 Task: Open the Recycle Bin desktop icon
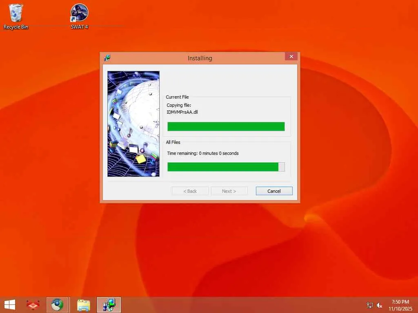pyautogui.click(x=16, y=16)
